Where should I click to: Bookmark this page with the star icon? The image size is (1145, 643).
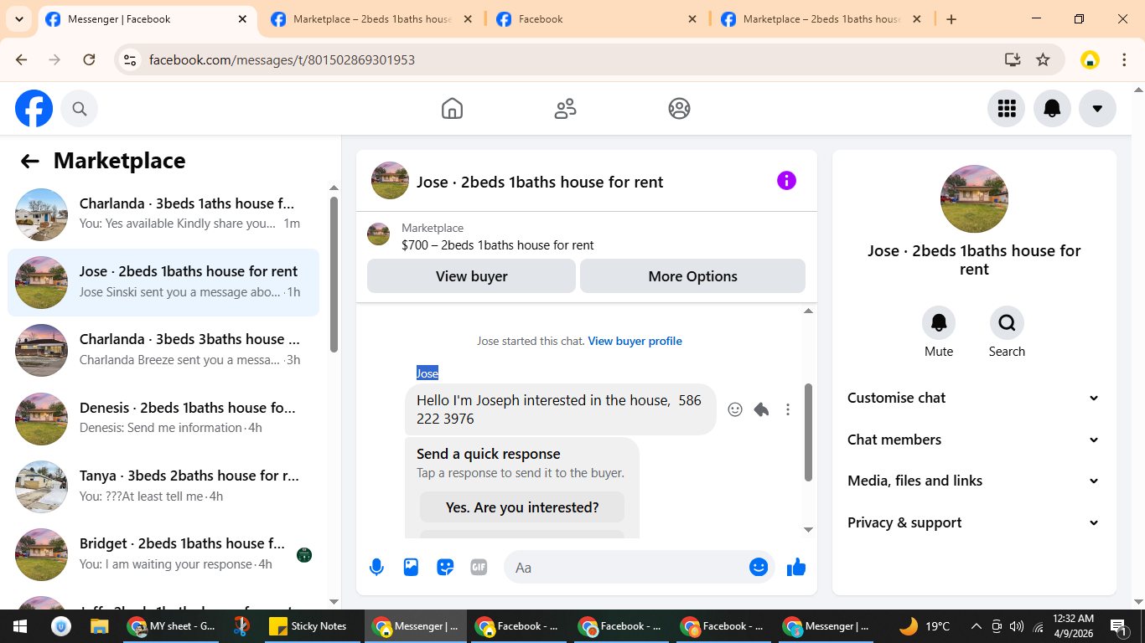(x=1043, y=59)
